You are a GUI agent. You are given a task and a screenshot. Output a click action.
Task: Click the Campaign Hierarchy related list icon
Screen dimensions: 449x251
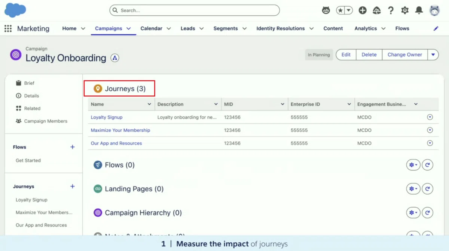click(98, 213)
